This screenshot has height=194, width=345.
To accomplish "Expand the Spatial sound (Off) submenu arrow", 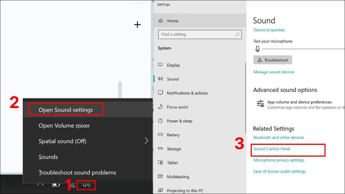I will [x=146, y=141].
